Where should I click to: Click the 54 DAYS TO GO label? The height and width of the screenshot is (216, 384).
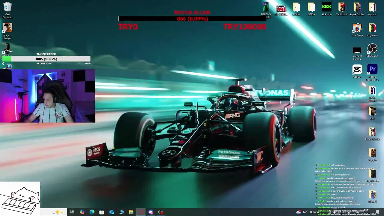coord(44,64)
